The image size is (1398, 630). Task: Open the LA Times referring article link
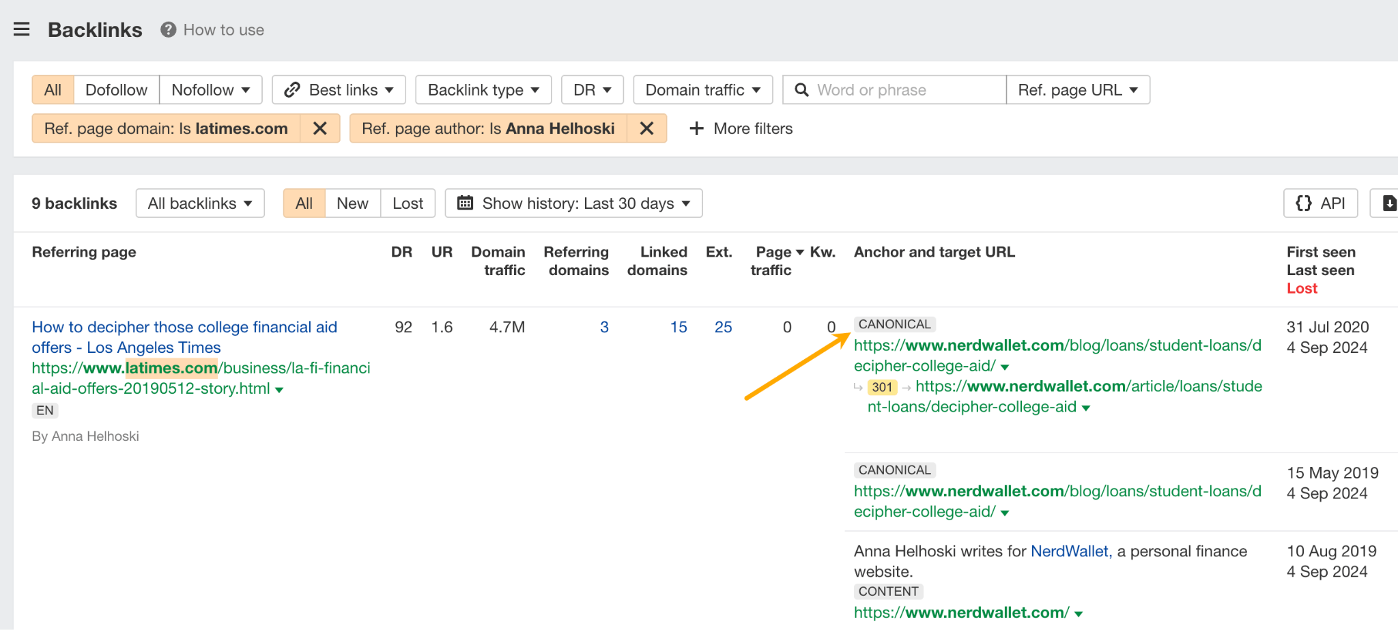point(184,337)
